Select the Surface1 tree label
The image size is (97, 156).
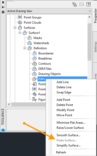(x=34, y=33)
